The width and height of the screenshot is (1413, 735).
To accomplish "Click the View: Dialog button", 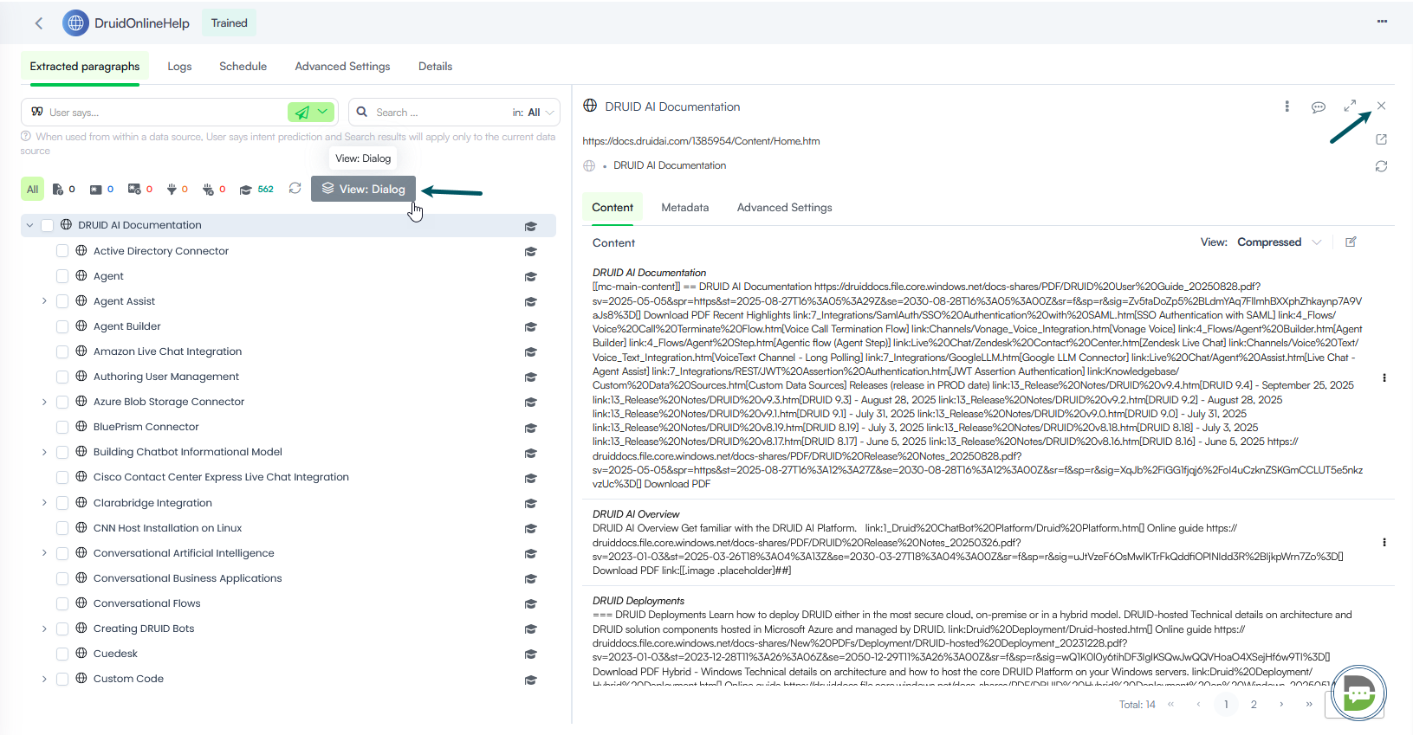I will (364, 189).
